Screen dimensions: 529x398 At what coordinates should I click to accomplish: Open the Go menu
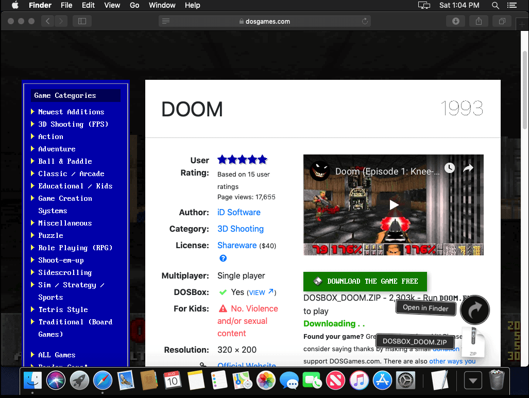[x=134, y=5]
